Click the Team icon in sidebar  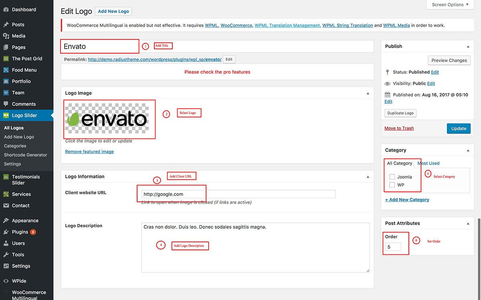tap(6, 93)
